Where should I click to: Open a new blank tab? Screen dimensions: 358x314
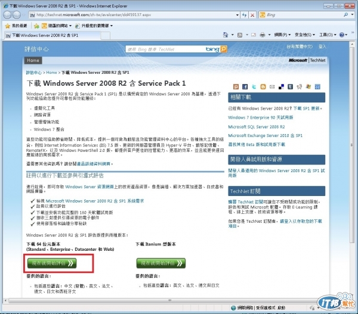105,35
